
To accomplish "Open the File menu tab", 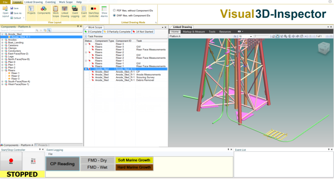I will point(5,2).
